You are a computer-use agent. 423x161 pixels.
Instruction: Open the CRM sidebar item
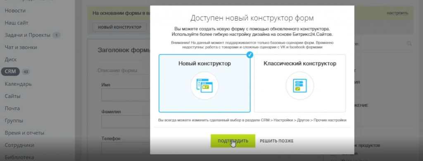10,71
